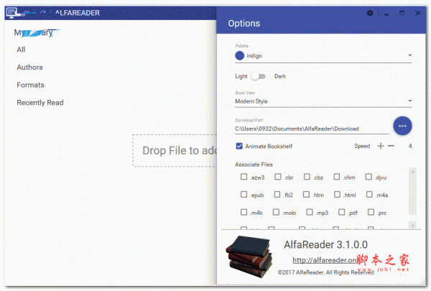
Task: Click the Drop File to add area
Action: (x=175, y=150)
